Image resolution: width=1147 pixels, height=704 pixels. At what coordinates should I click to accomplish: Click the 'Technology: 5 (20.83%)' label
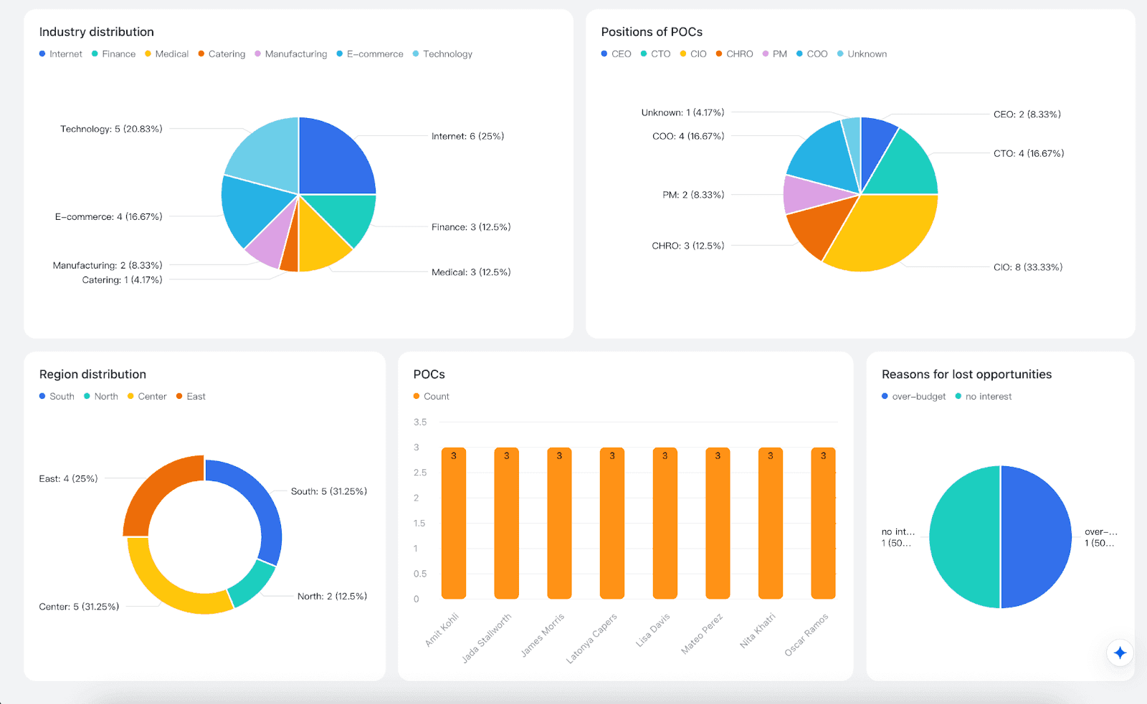[x=111, y=129]
